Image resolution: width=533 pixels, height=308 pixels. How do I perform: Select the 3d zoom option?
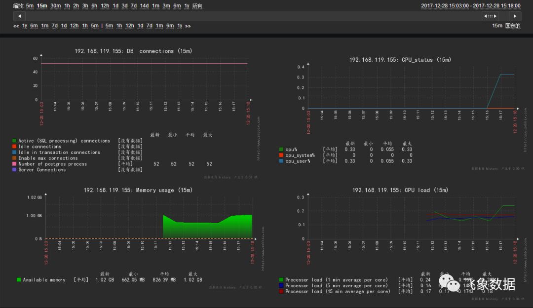click(124, 6)
